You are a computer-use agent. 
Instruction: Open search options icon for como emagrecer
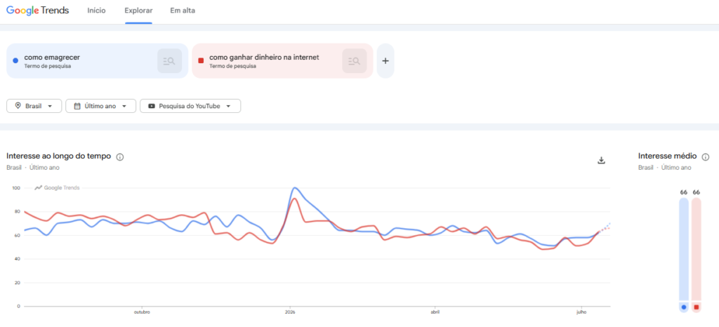(170, 61)
